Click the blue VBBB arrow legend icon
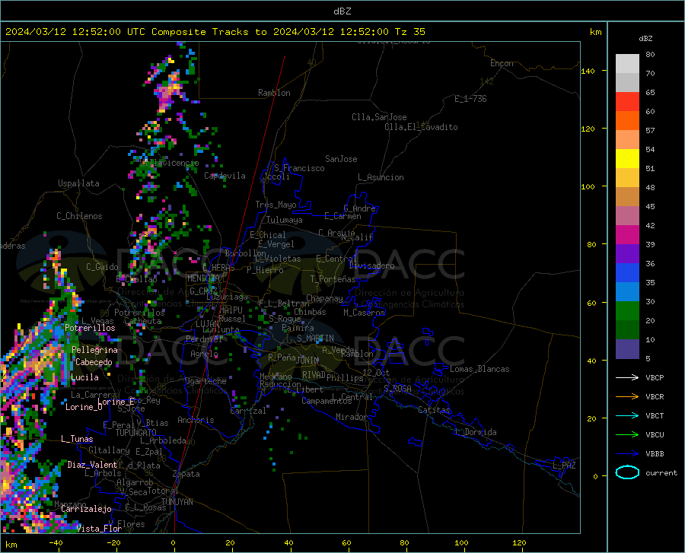685x553 pixels. (627, 453)
